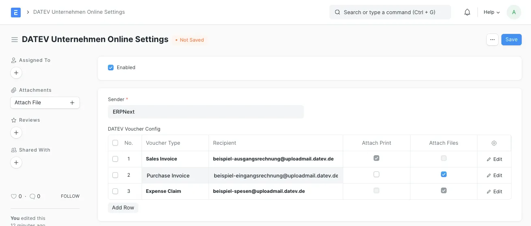
Task: Open the three-dots more actions menu
Action: pos(492,40)
